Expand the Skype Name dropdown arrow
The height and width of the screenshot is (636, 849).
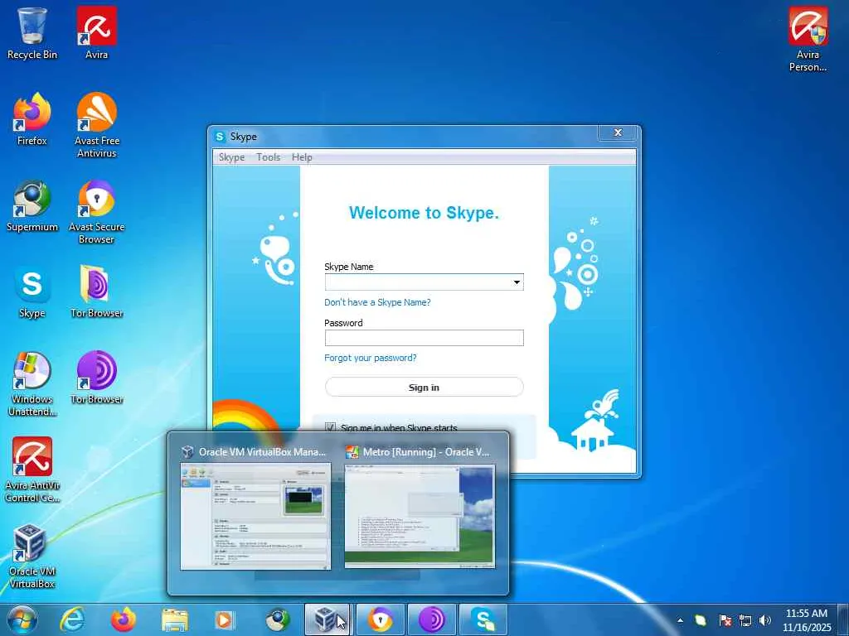(x=517, y=282)
